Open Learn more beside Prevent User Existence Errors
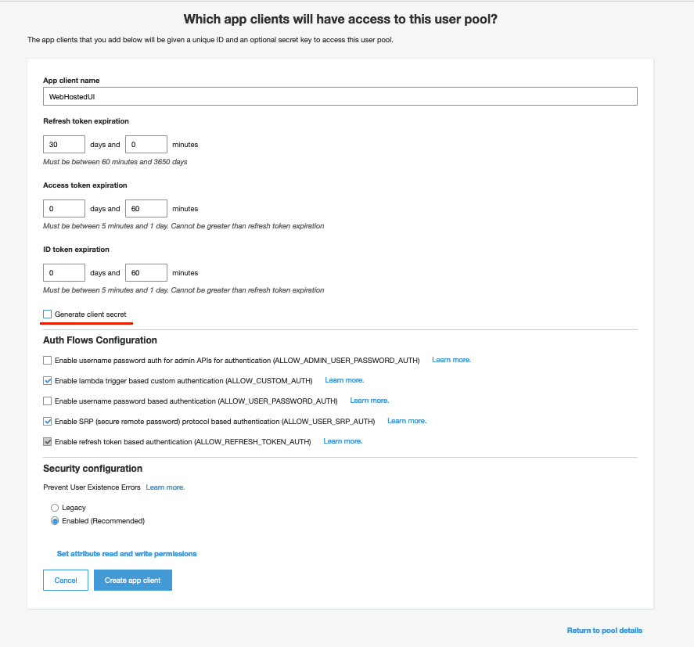The height and width of the screenshot is (647, 694). [165, 487]
